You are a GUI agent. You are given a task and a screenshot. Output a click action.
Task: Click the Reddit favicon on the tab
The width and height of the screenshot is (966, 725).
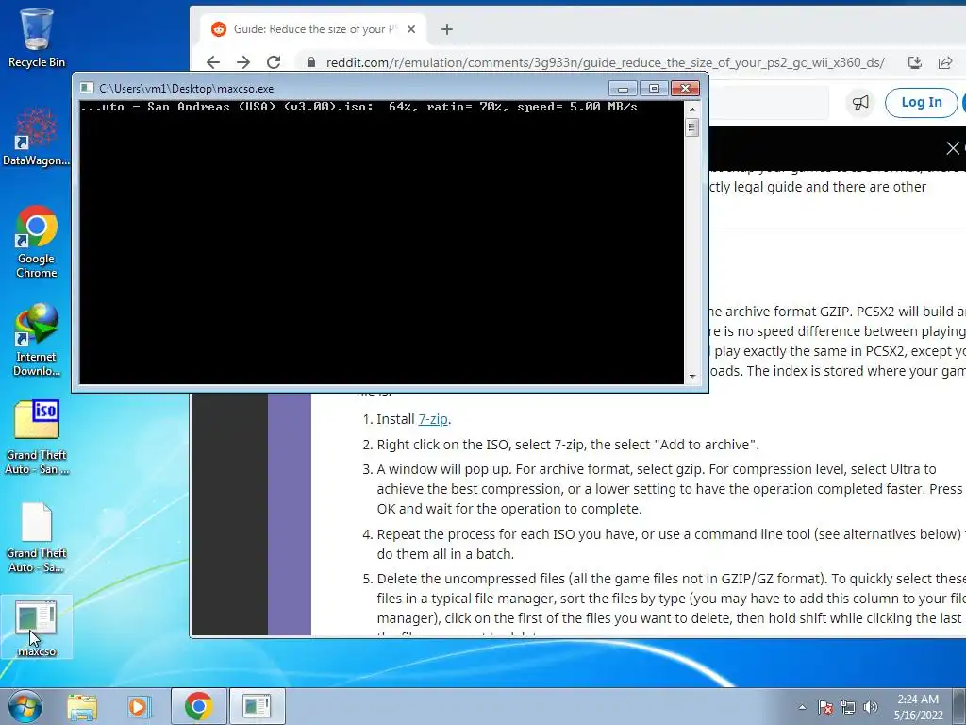click(x=218, y=29)
